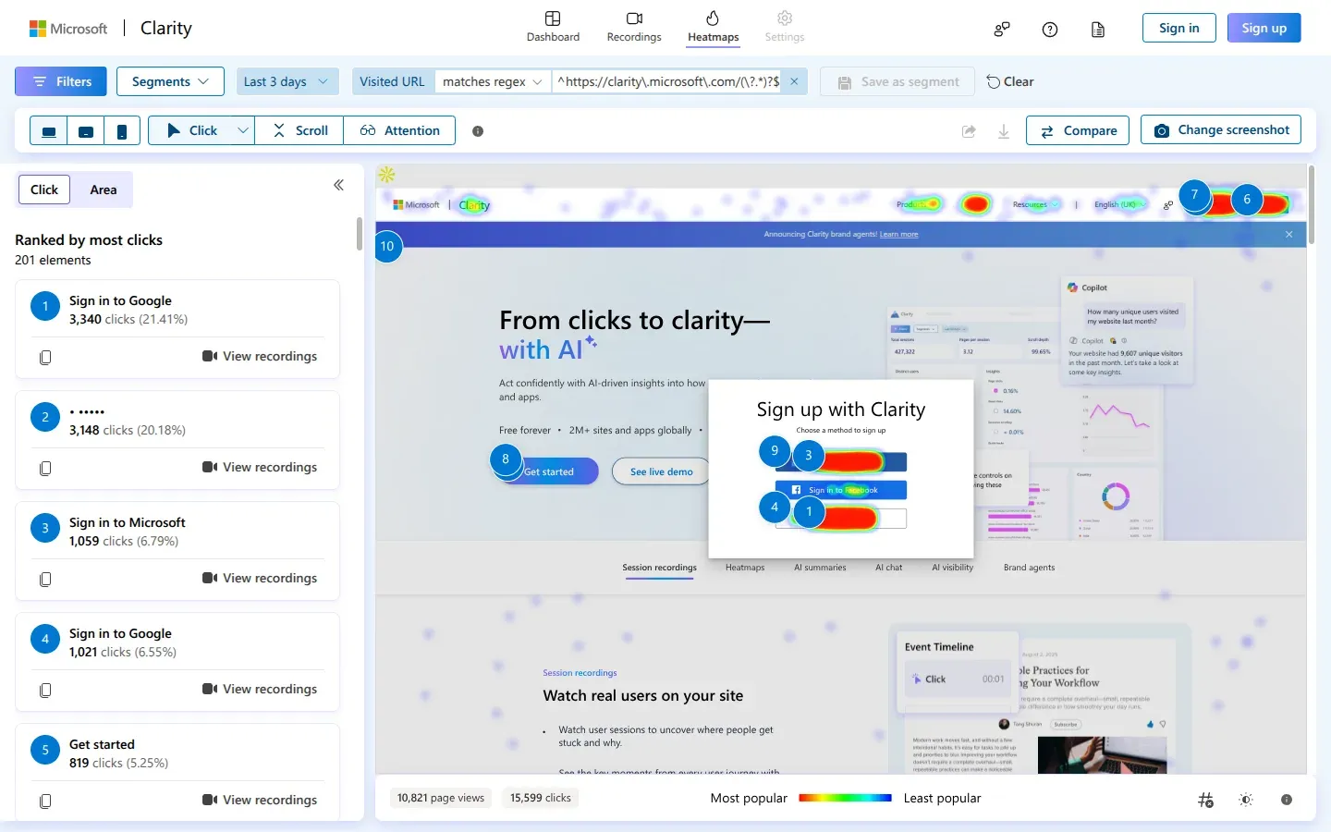
Task: Click the 201 elements text
Action: pos(53,260)
